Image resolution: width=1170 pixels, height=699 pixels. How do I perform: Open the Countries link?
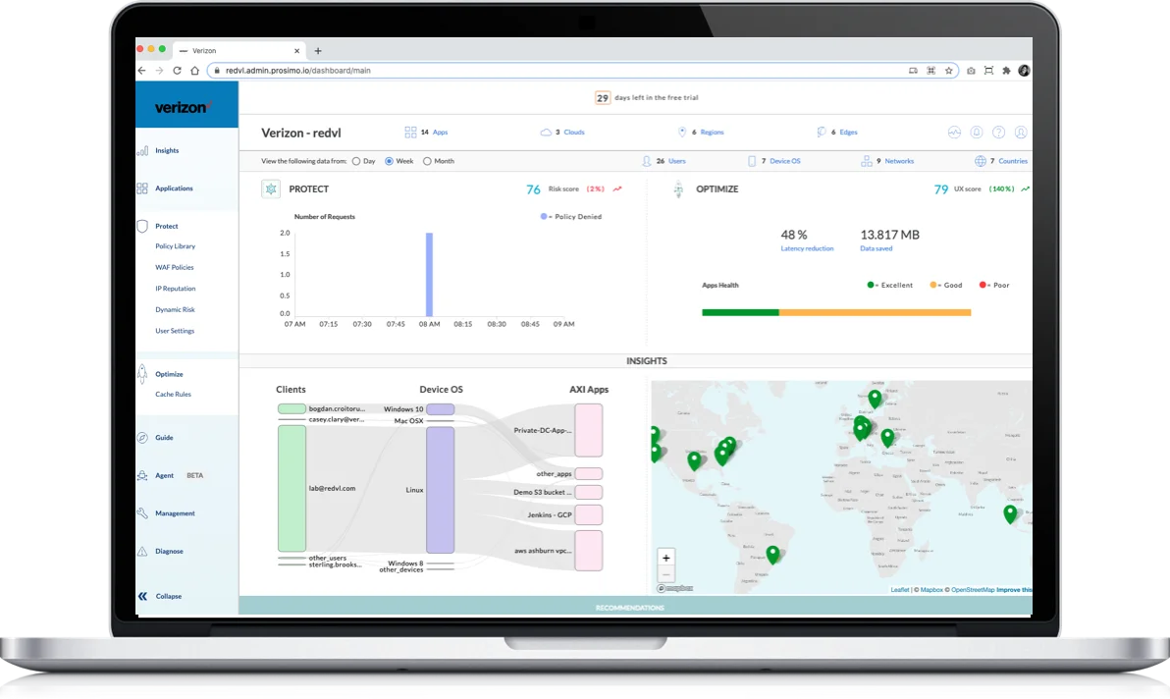[1012, 161]
